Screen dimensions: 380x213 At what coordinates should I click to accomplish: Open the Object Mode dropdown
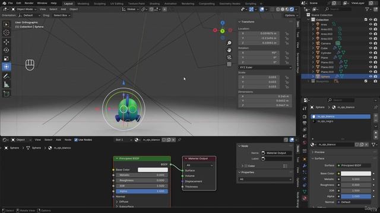[x=24, y=9]
